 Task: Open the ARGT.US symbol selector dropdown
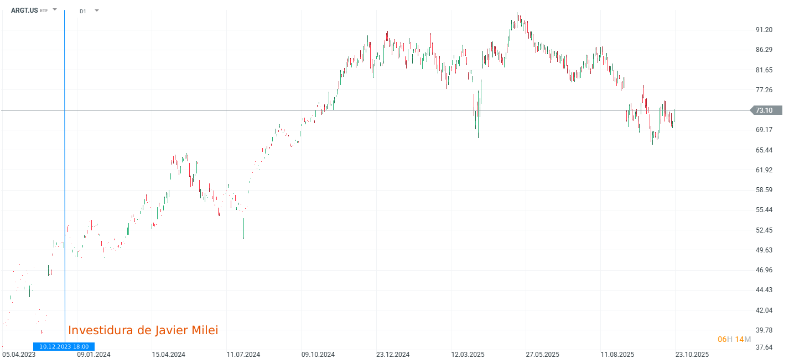point(54,9)
